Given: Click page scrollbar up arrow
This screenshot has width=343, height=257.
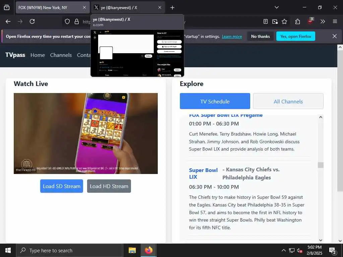Looking at the screenshot, I should [340, 47].
